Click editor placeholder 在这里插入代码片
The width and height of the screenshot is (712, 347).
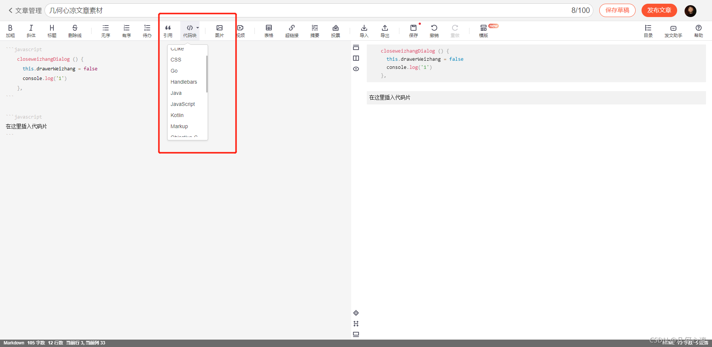(x=26, y=126)
